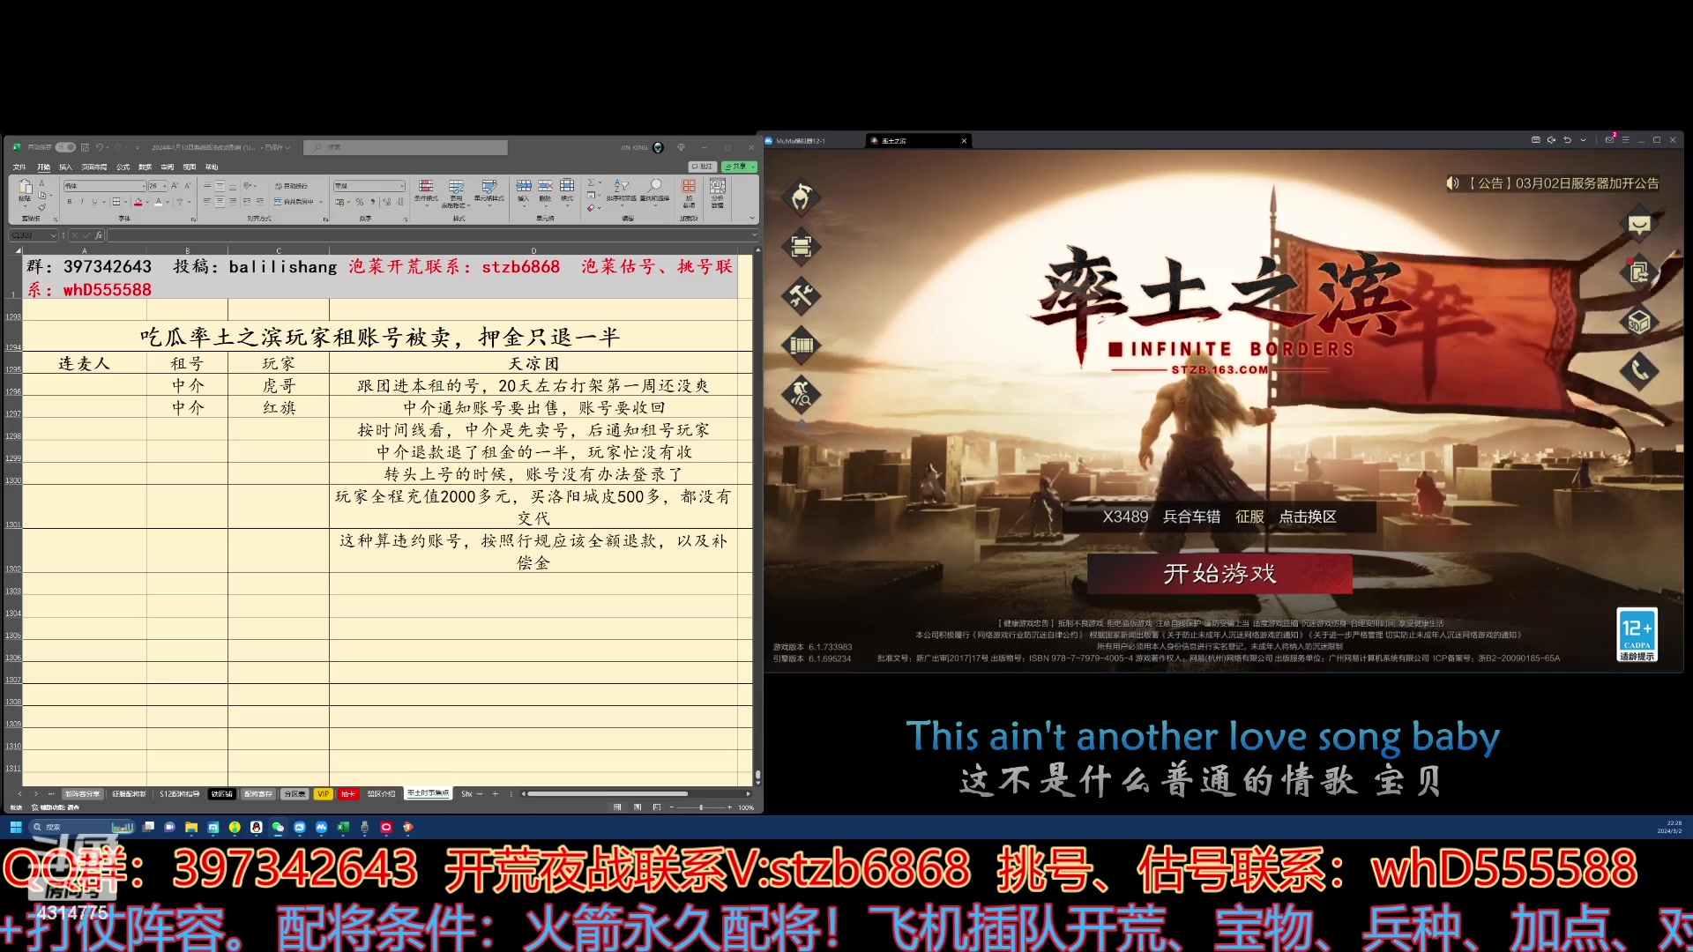The height and width of the screenshot is (952, 1693).
Task: Toggle Wrap Text in Excel ribbon
Action: (x=291, y=186)
